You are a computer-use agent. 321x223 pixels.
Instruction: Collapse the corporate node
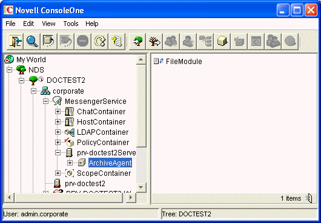33,91
